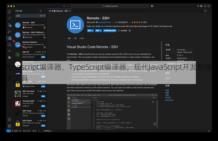Clear extension search results icon
The image size is (218, 141).
tap(41, 16)
